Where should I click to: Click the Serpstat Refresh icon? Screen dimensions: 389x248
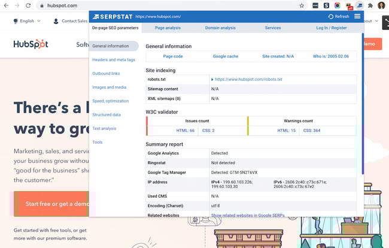click(x=331, y=17)
